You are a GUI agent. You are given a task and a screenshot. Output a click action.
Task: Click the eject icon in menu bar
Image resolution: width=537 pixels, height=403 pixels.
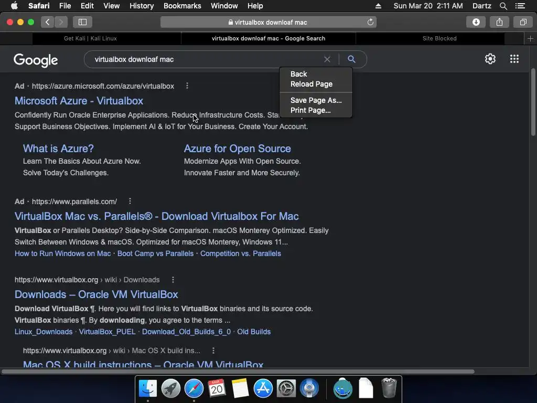[378, 6]
